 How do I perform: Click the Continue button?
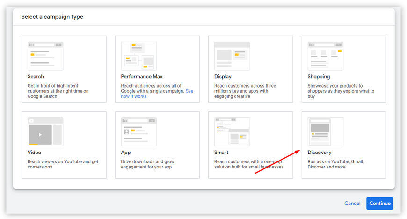click(380, 203)
